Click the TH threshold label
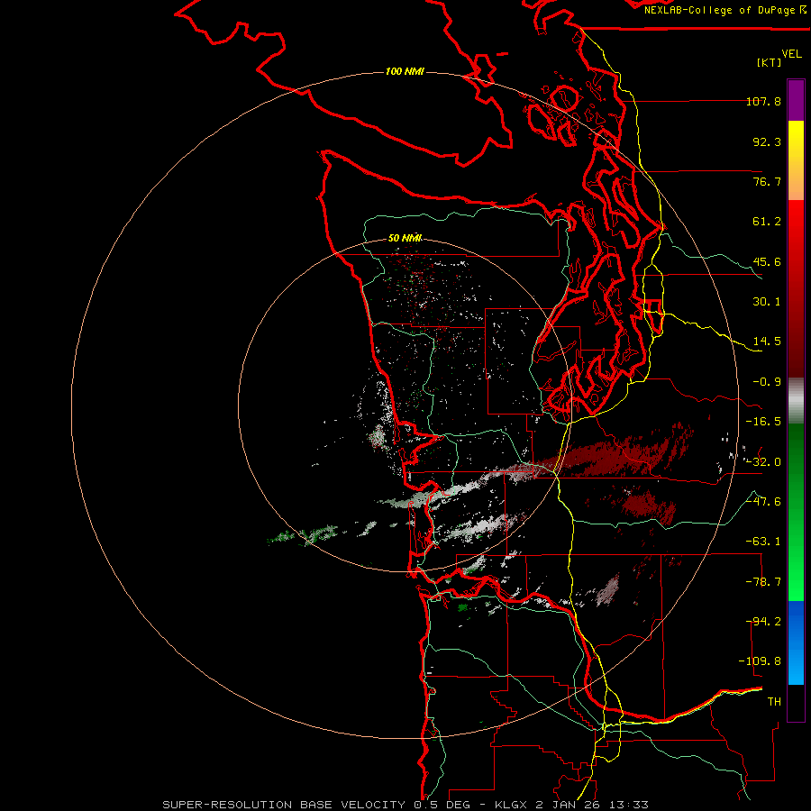The height and width of the screenshot is (811, 811). 774,702
